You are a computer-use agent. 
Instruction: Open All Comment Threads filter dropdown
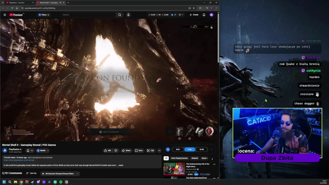60,174
